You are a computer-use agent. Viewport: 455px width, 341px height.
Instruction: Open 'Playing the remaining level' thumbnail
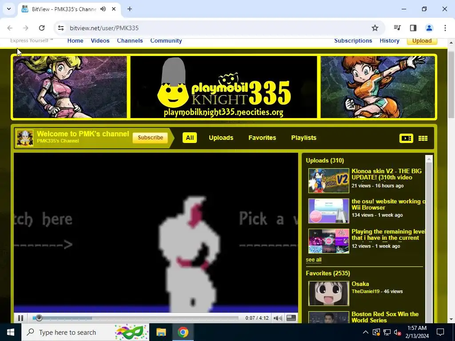pyautogui.click(x=329, y=241)
